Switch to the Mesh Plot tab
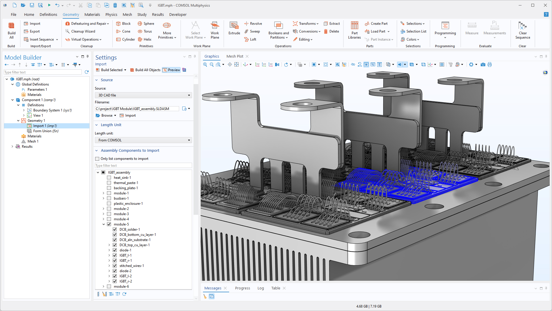The height and width of the screenshot is (311, 552). pyautogui.click(x=235, y=56)
